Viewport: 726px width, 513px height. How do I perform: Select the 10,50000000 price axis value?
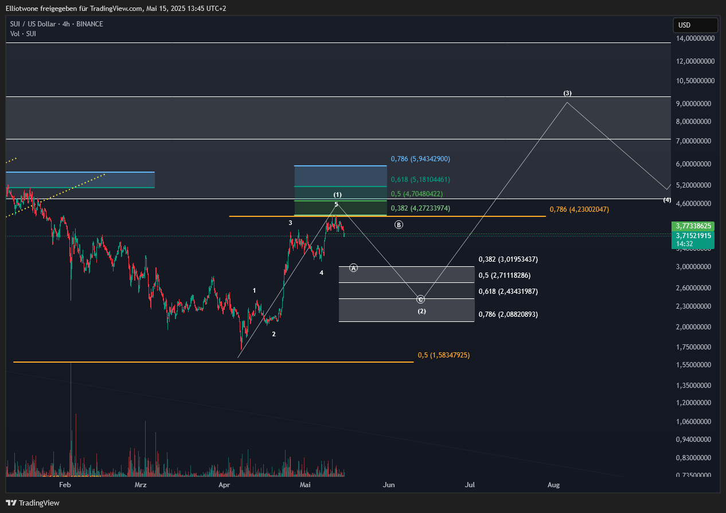tap(695, 81)
